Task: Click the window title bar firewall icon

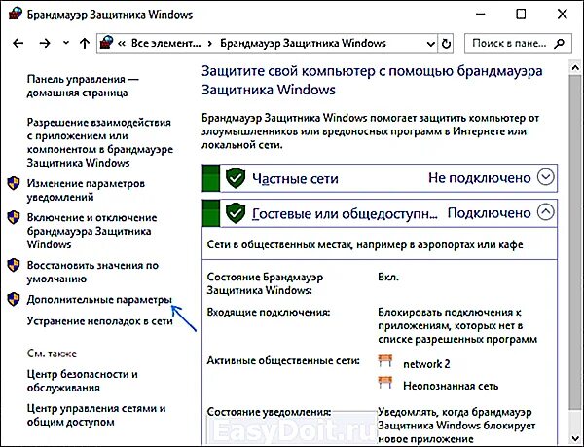Action: 16,14
